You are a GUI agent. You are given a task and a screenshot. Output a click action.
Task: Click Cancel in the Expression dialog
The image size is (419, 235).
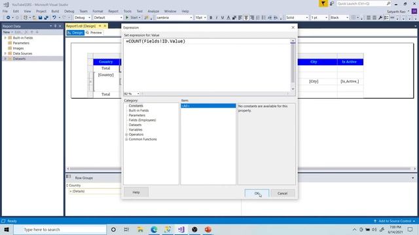click(282, 193)
